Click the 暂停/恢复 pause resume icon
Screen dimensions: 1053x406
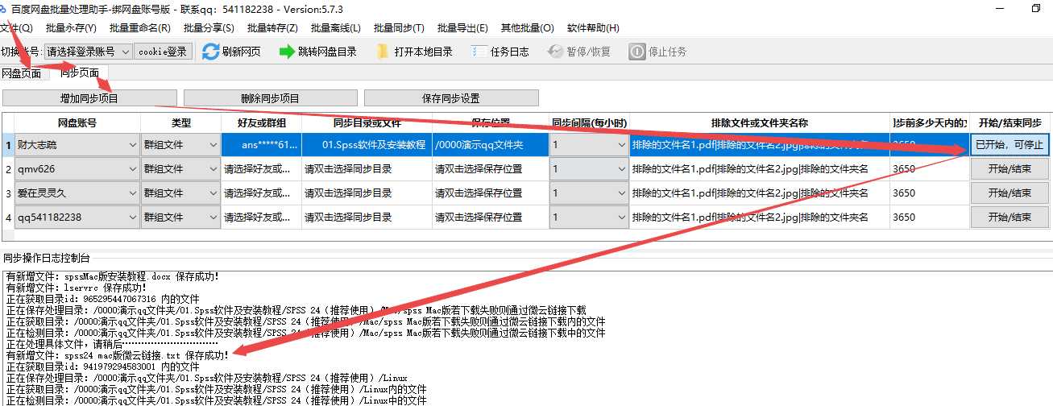(555, 52)
